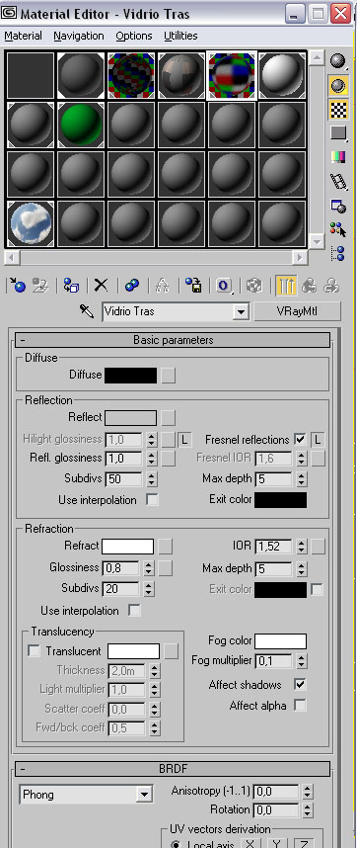Click the reflection Exit color swatch

pos(280,500)
